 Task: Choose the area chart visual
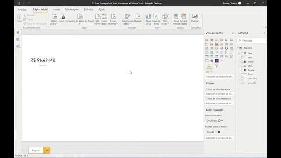212,44
